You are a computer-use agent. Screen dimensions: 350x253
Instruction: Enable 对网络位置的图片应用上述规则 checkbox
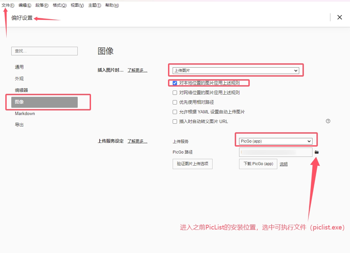tap(175, 93)
